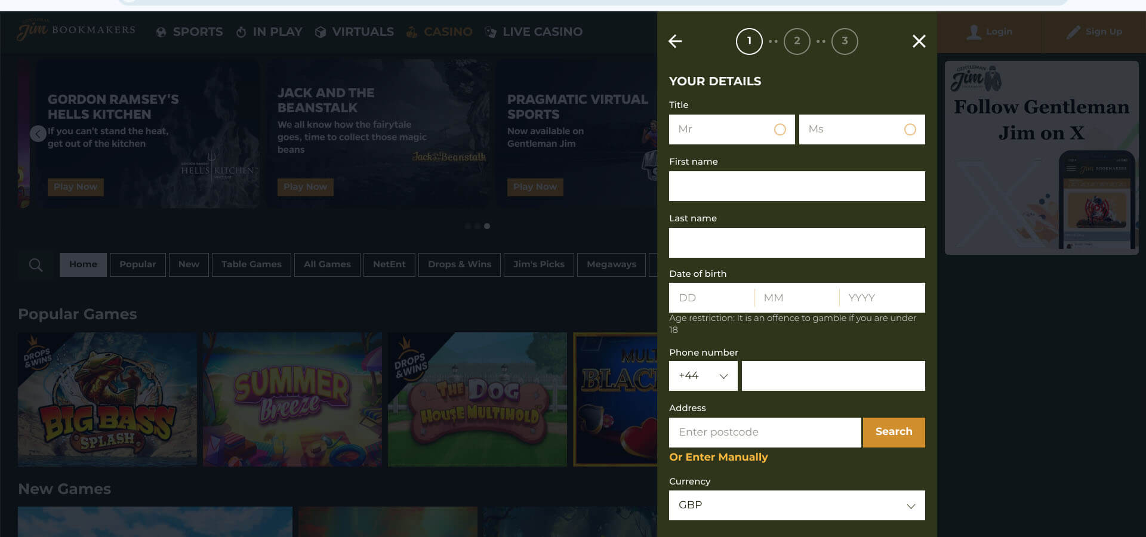Click the Sign Up button

1093,32
